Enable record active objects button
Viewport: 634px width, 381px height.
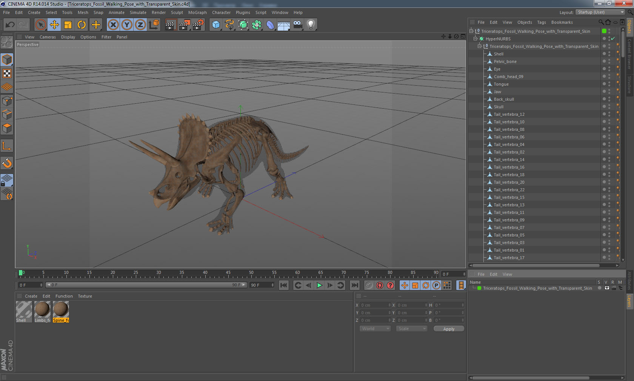(x=369, y=285)
